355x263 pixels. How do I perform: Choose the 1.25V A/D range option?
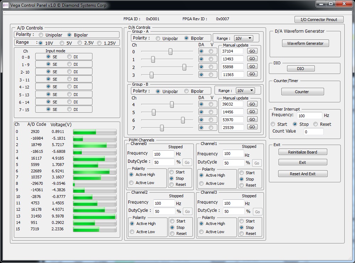click(x=99, y=43)
